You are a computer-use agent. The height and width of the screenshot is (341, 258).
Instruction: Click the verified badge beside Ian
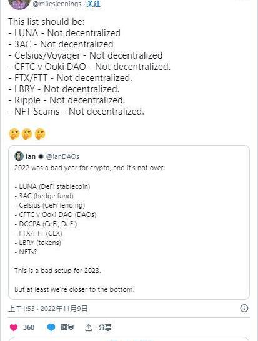41,156
